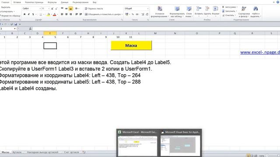Switch to Вид ribbon tab
Screen dimensions: 280x157
click(94, 2)
